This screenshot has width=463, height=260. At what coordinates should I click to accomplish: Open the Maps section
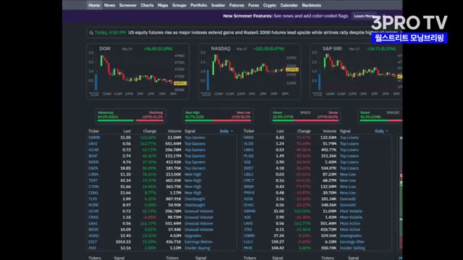pyautogui.click(x=163, y=5)
